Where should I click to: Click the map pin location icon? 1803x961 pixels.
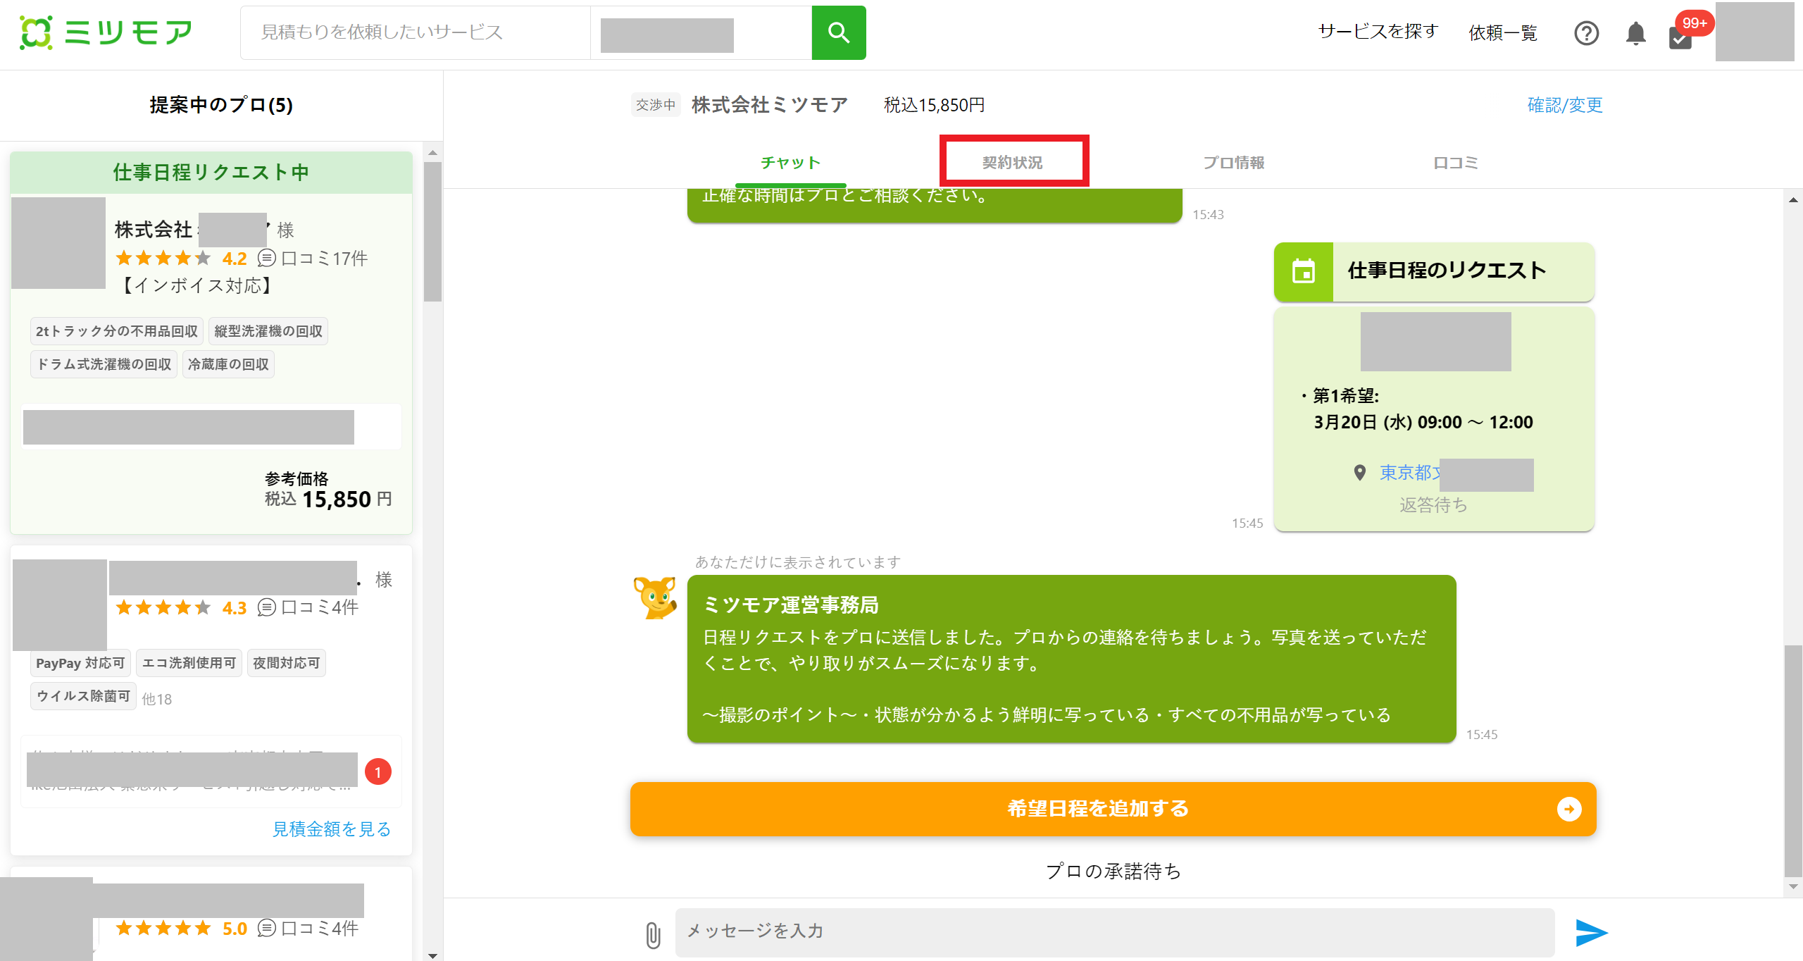(x=1360, y=473)
